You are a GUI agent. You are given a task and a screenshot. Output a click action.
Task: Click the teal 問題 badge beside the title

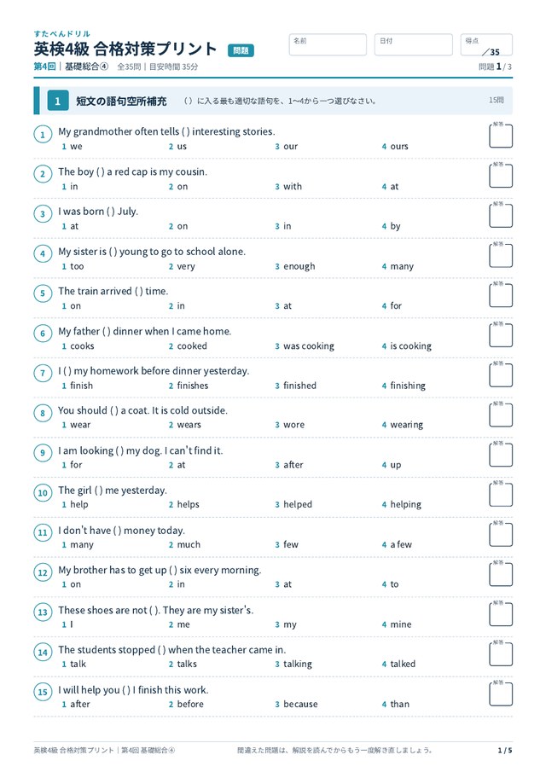241,50
